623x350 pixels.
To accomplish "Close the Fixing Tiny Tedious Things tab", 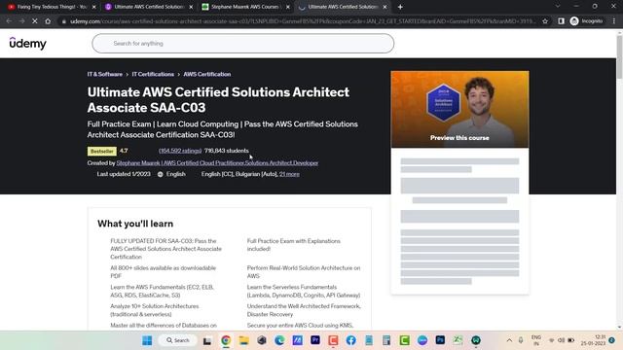I will (94, 7).
